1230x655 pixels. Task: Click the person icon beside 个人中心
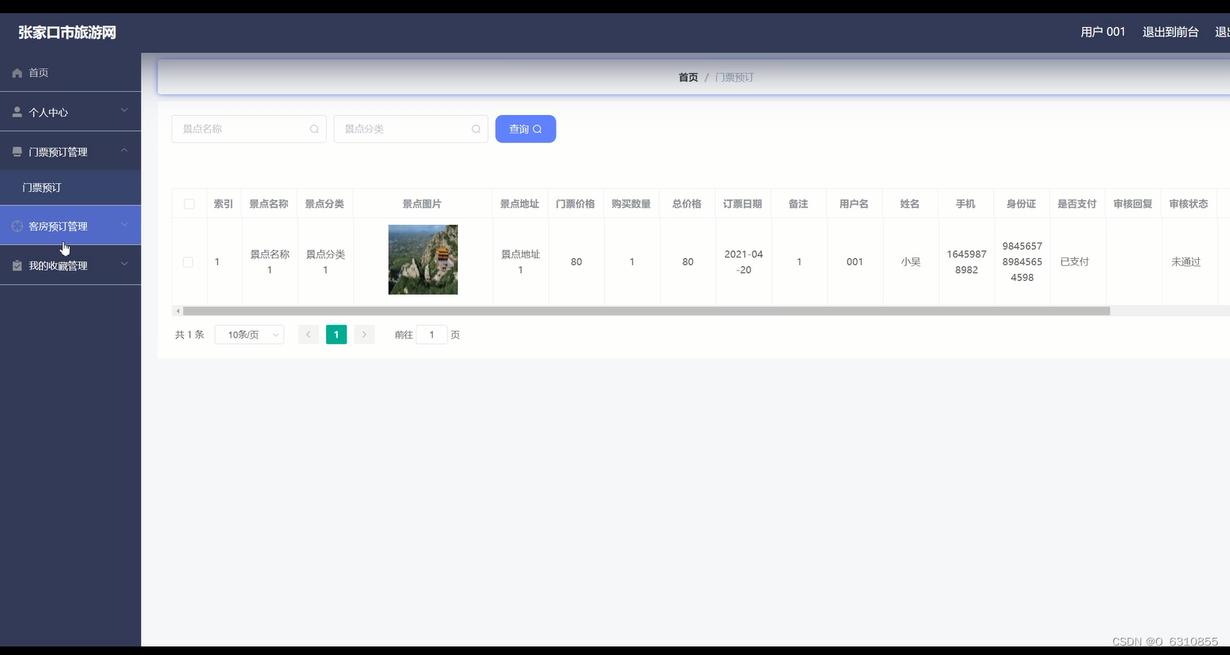17,112
